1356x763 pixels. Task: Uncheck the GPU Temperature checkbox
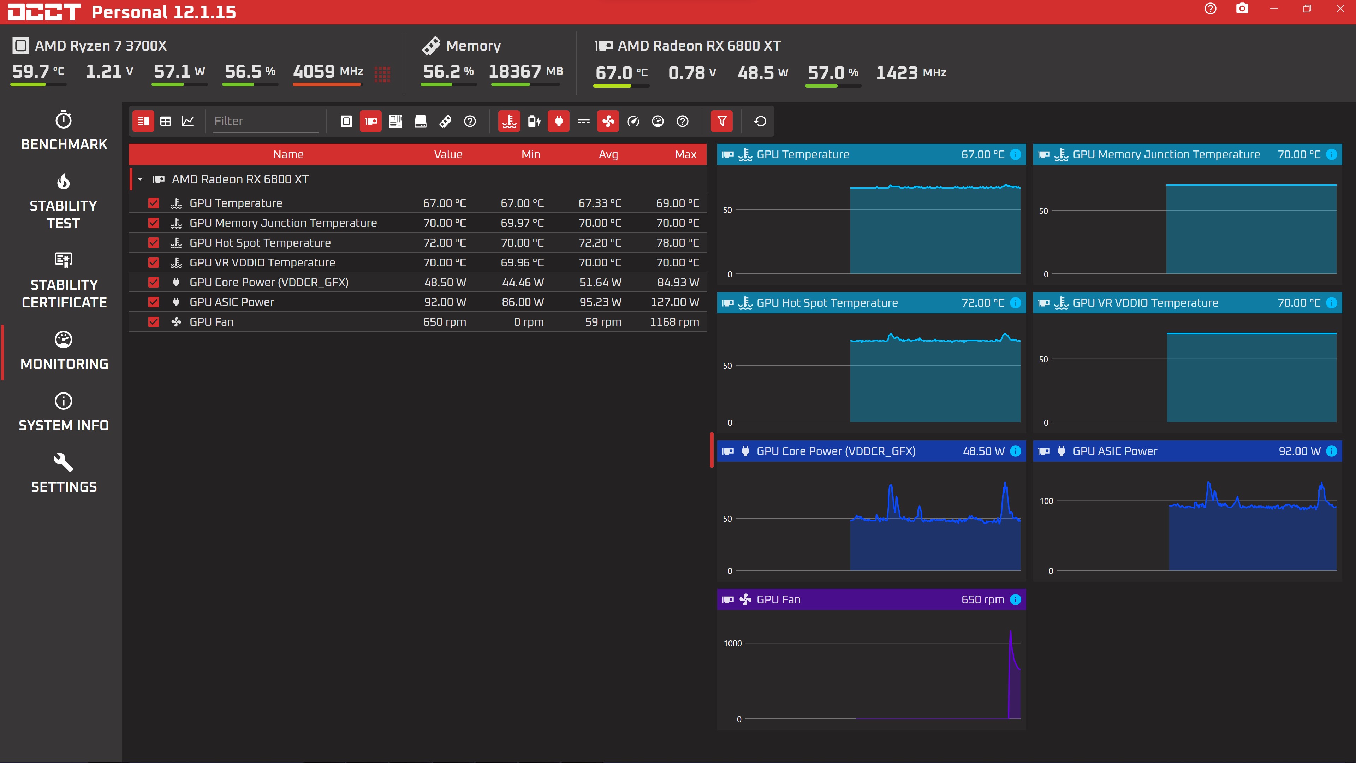153,203
